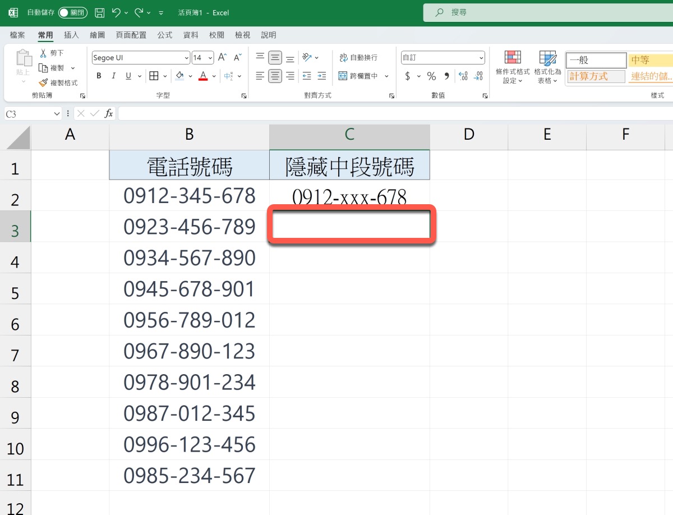The width and height of the screenshot is (673, 515).
Task: Toggle bold formatting with the B button
Action: pos(99,76)
